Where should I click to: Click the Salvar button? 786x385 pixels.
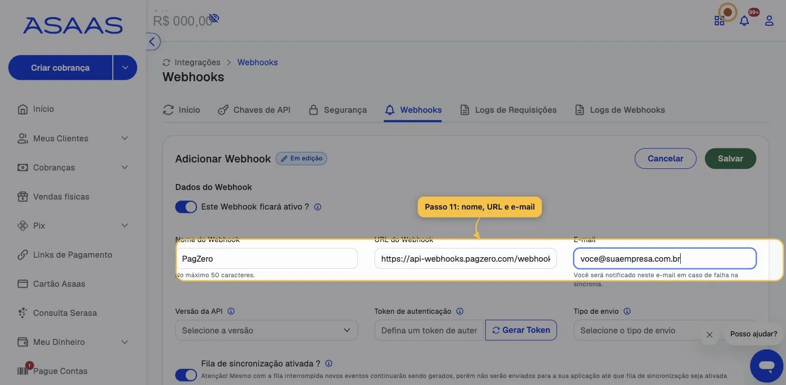coord(730,158)
